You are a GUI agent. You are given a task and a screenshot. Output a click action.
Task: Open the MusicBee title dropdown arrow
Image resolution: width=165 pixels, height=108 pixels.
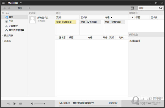coord(21,3)
